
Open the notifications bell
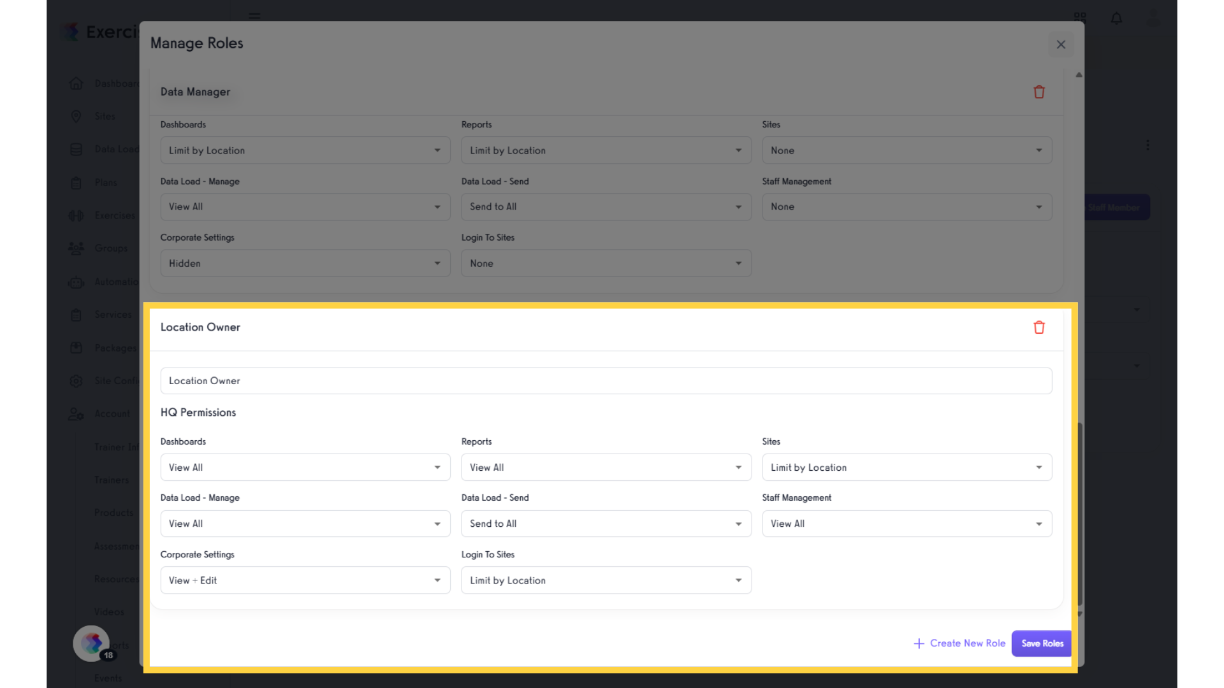(1116, 18)
